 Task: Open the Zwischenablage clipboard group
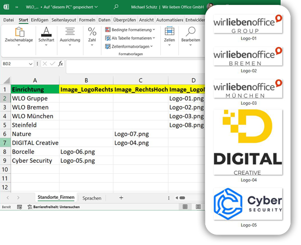[19, 37]
